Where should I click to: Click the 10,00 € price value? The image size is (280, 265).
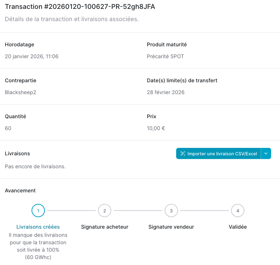[x=156, y=128]
